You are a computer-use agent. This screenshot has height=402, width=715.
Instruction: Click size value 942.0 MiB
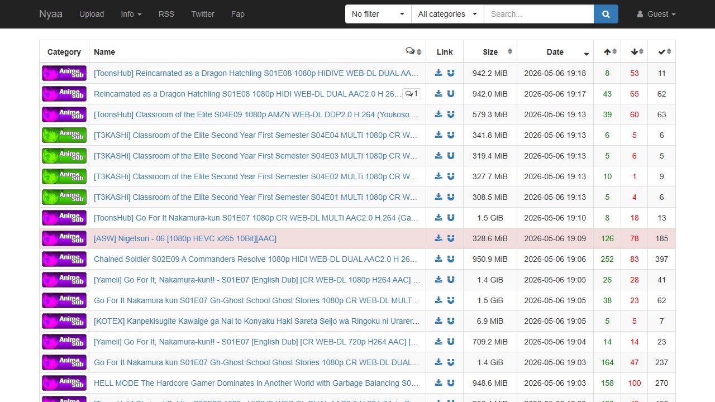(x=490, y=94)
